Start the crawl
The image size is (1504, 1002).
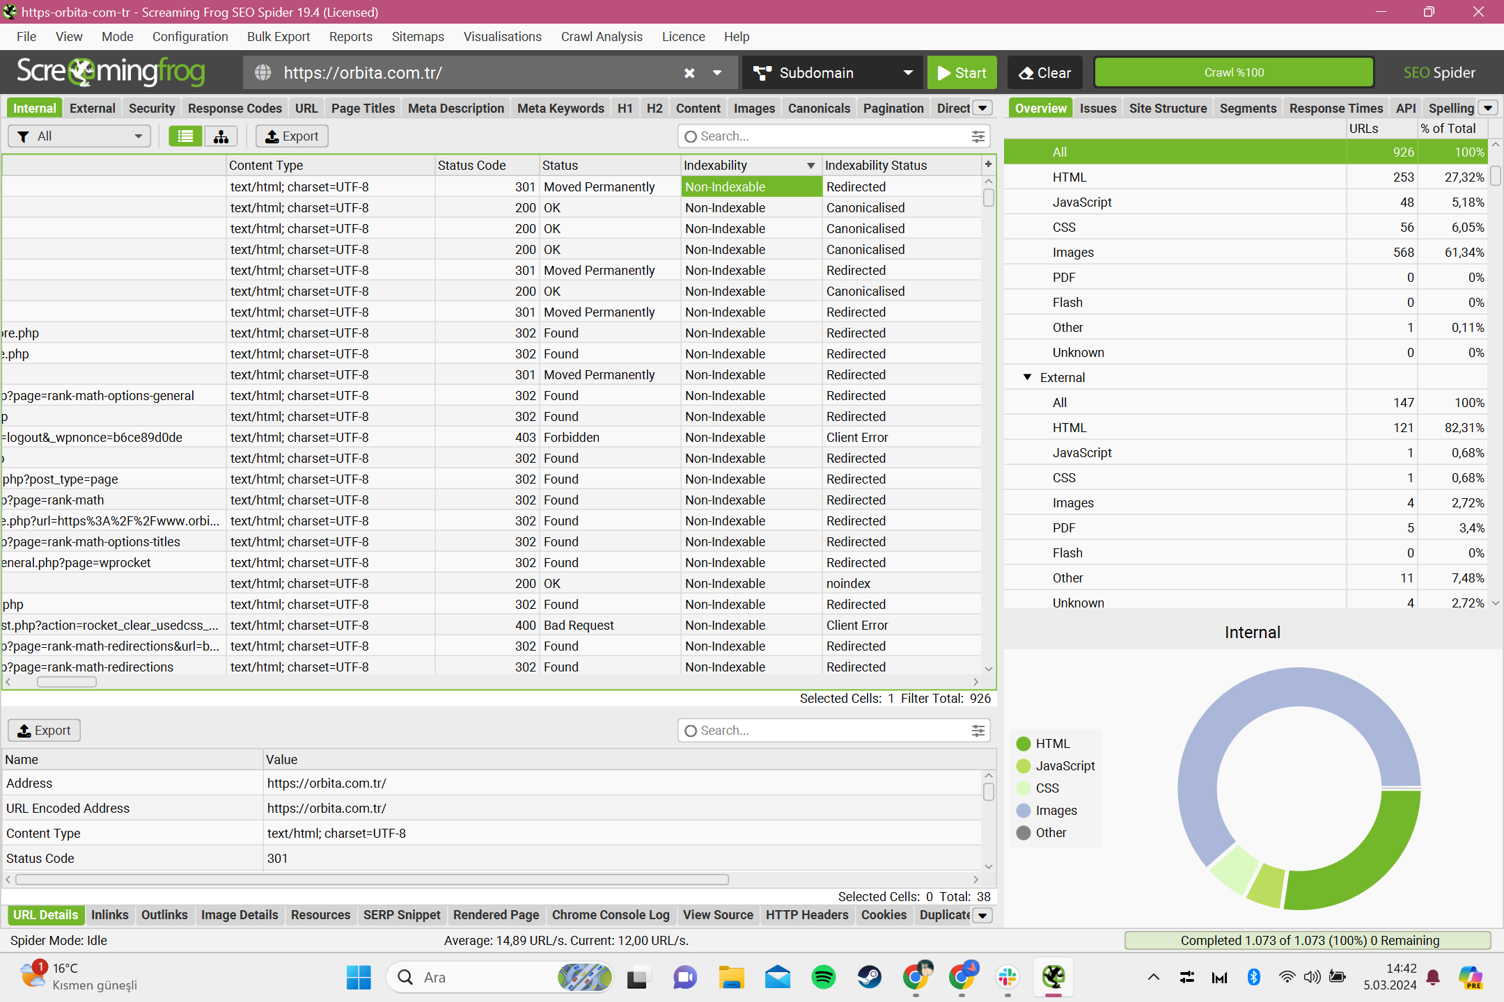[962, 73]
